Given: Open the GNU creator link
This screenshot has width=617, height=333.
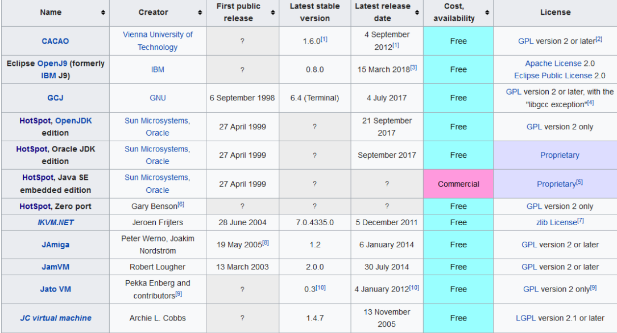Looking at the screenshot, I should (x=158, y=98).
